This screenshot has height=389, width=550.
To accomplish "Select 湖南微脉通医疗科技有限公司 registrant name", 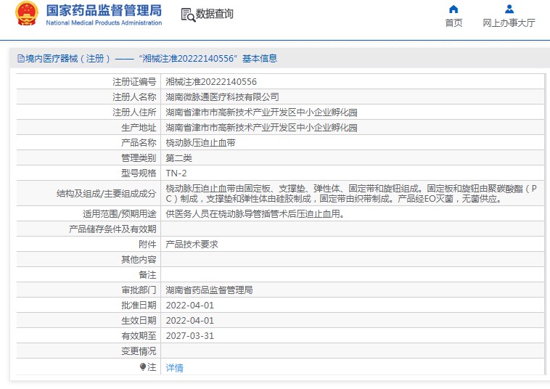I will (x=222, y=97).
